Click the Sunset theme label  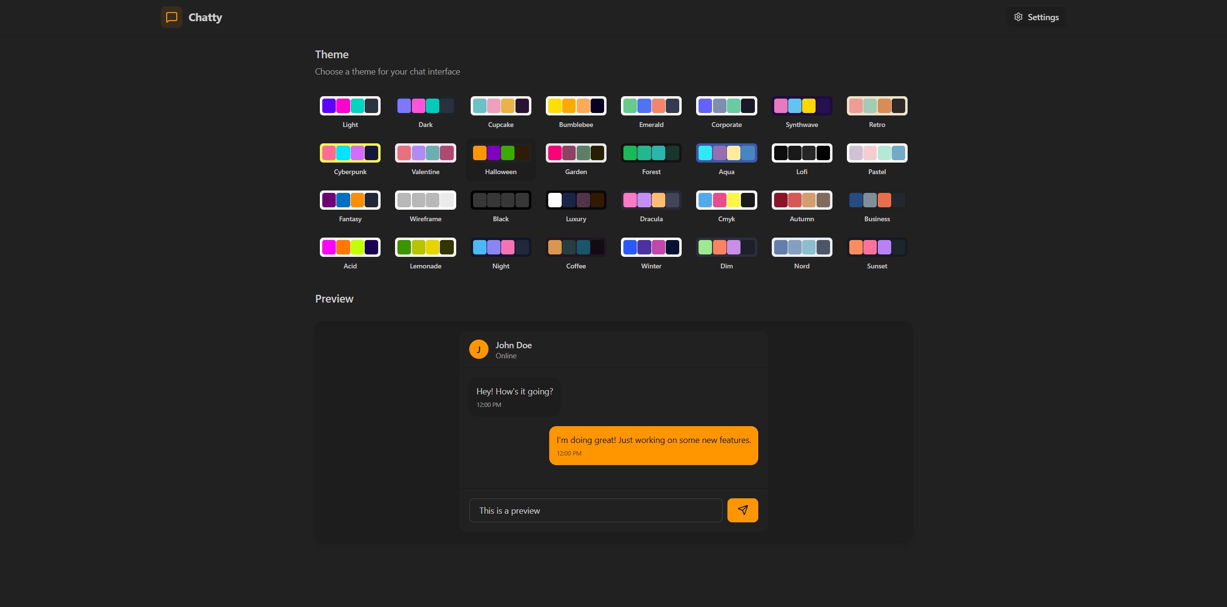pyautogui.click(x=877, y=266)
